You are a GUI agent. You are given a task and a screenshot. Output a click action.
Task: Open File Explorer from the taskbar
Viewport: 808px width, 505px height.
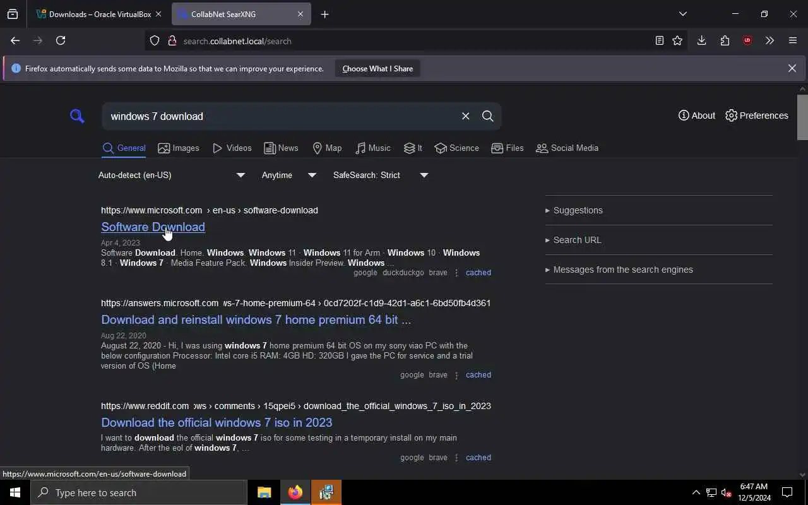264,492
